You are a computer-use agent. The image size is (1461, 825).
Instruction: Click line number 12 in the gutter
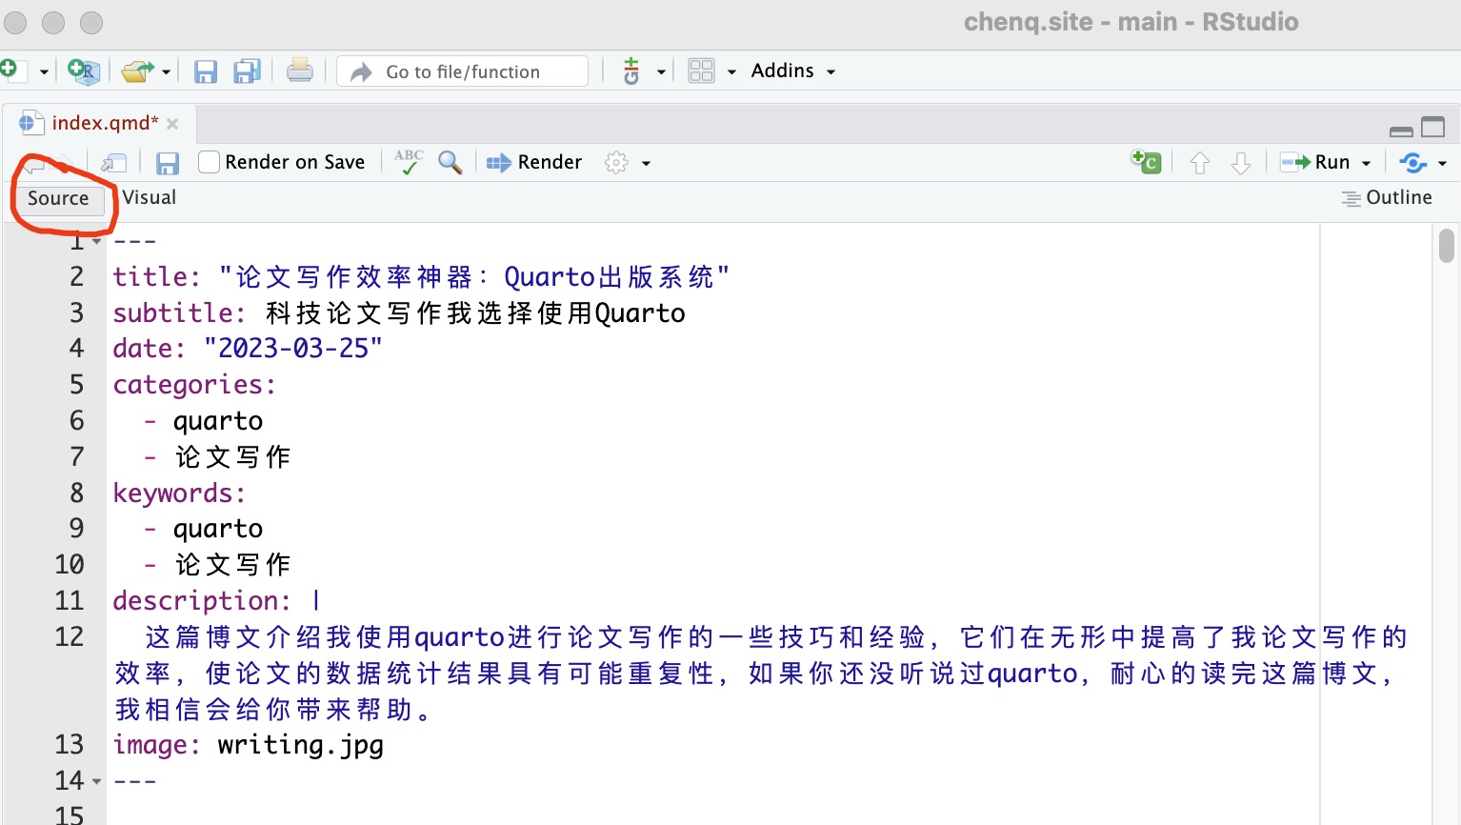point(70,636)
